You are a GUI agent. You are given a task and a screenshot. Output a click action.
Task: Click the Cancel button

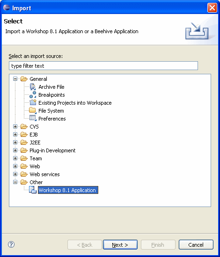click(x=196, y=245)
